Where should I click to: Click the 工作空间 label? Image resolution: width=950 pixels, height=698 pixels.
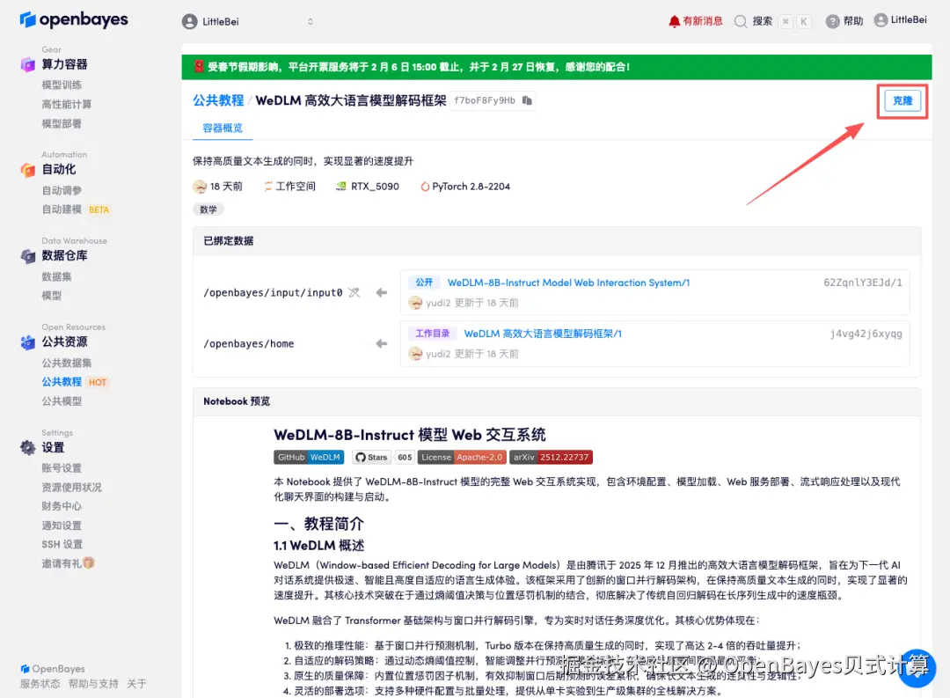pyautogui.click(x=289, y=187)
